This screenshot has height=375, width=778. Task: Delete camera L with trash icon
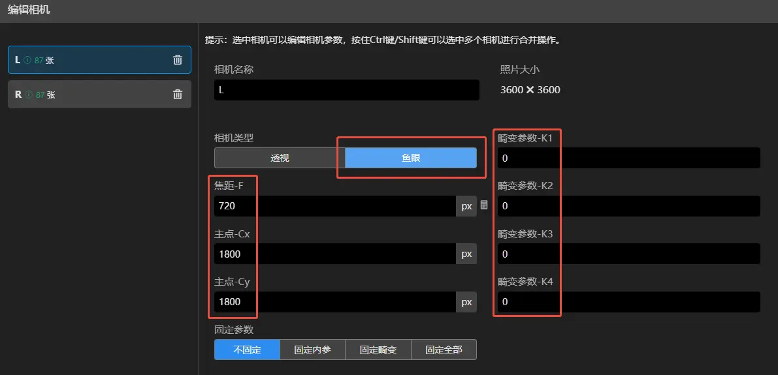[x=178, y=60]
